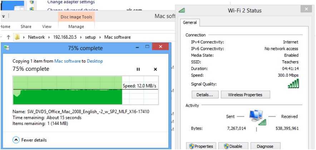The height and width of the screenshot is (150, 316).
Task: Collapse copy dialog with Fewer details
Action: (30, 140)
